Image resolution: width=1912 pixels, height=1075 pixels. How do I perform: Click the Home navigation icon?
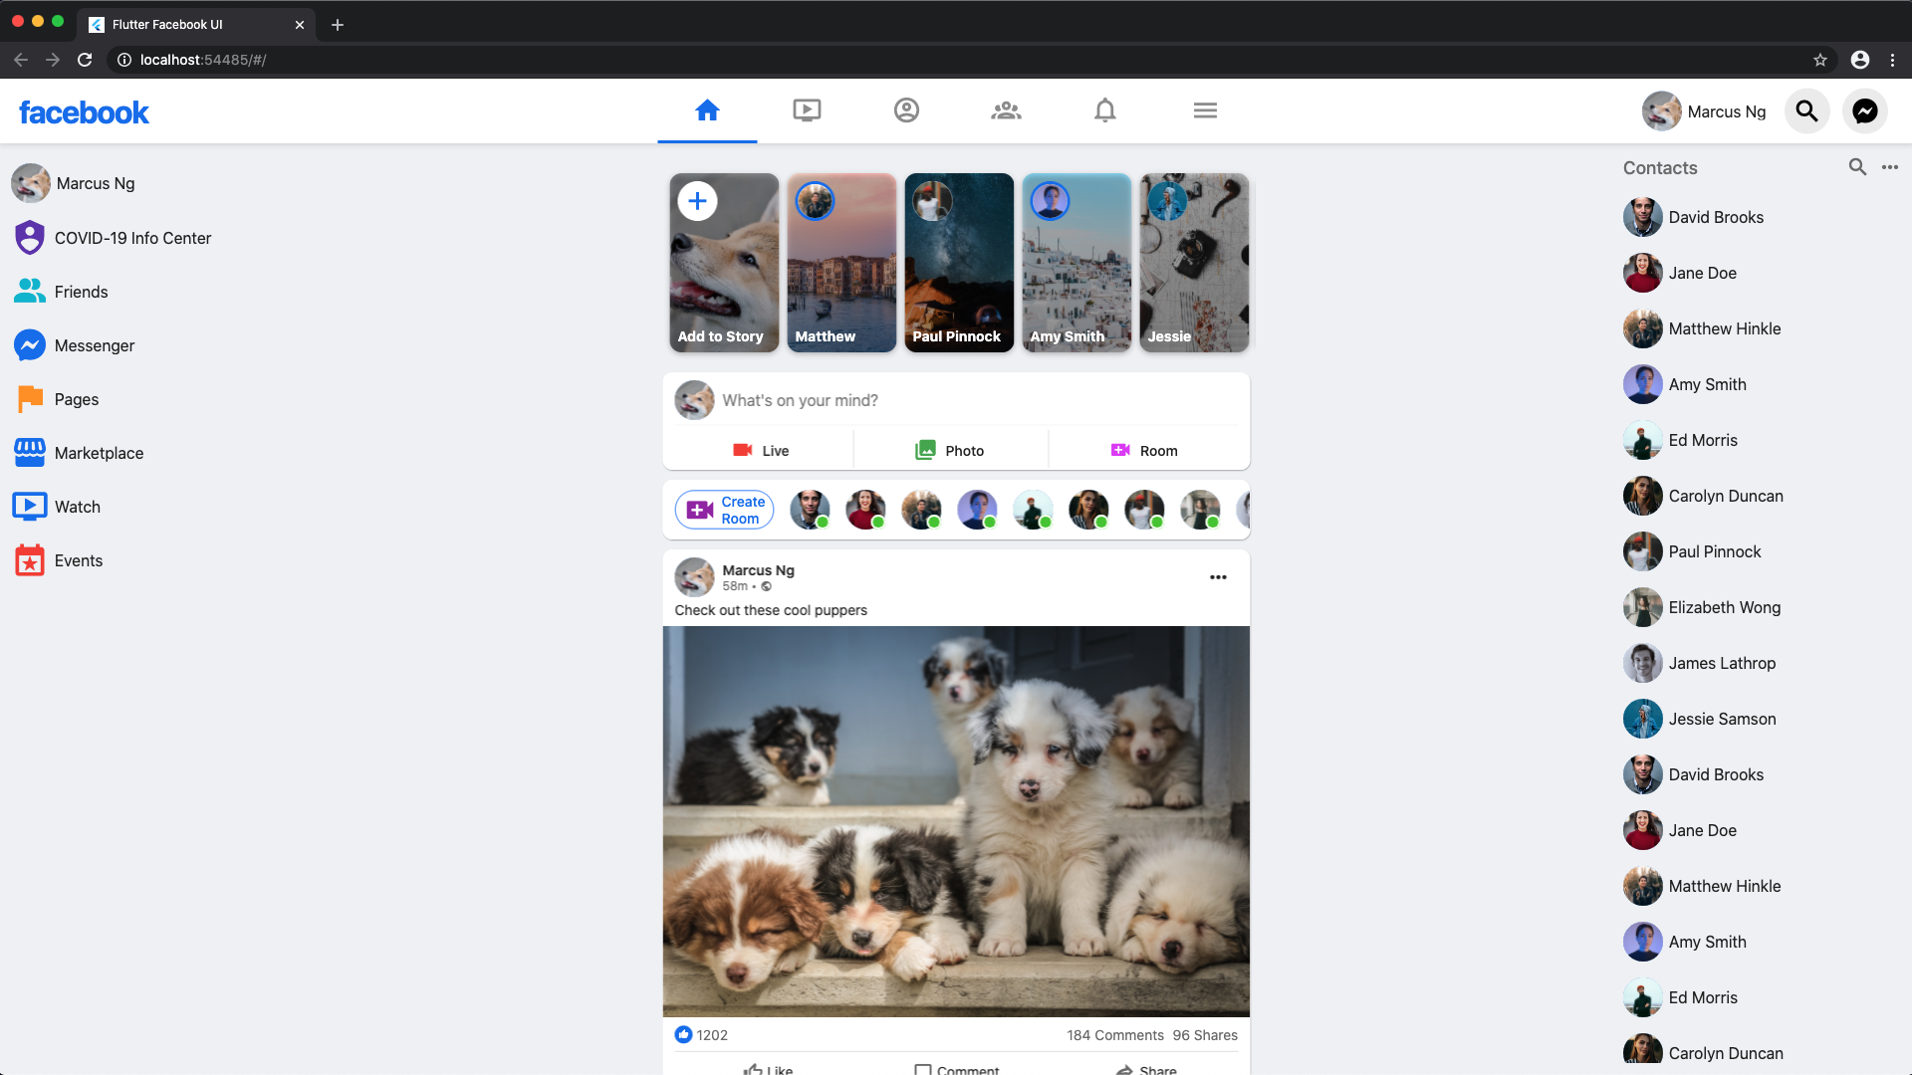[x=708, y=110]
